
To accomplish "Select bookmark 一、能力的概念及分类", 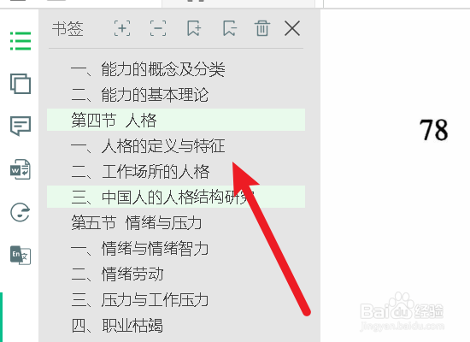I will (x=148, y=69).
